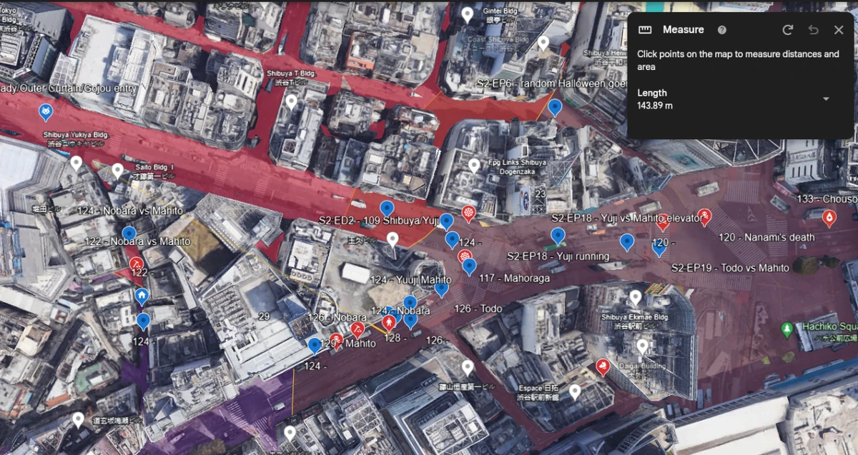Click the 117 - Mahoraga label
858x455 pixels.
click(517, 279)
